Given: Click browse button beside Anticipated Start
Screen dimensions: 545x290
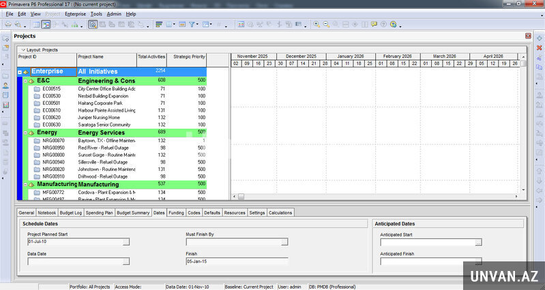Looking at the screenshot, I should pos(479,242).
